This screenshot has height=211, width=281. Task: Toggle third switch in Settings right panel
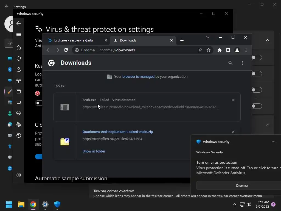click(257, 90)
